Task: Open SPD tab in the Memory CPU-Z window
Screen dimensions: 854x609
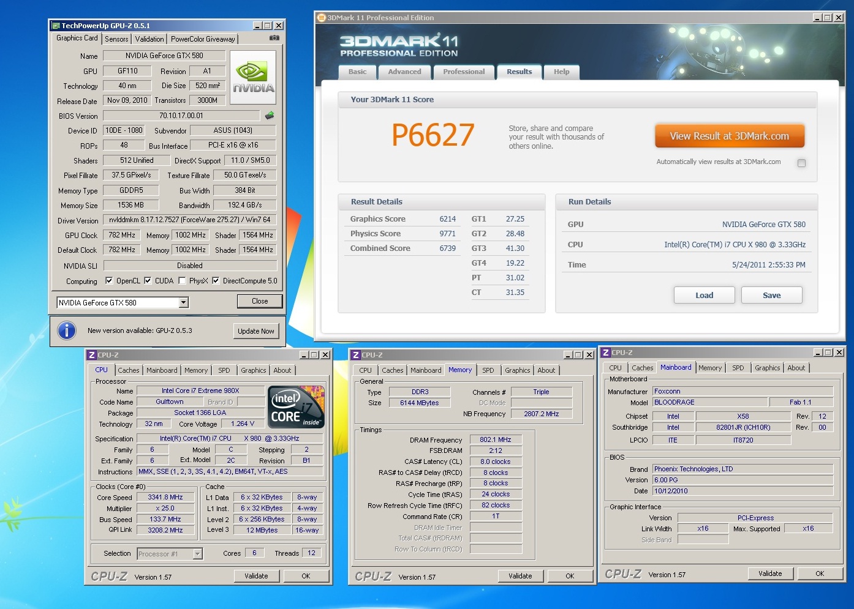Action: point(488,370)
